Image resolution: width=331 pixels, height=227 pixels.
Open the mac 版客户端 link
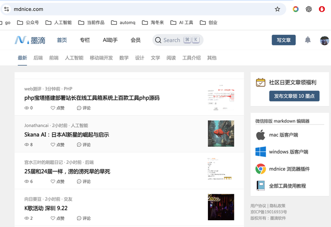click(283, 135)
